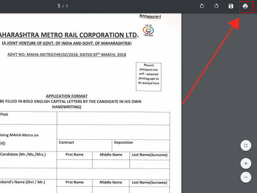Click the Maha Metro logo image
257x193 pixels.
(148, 30)
